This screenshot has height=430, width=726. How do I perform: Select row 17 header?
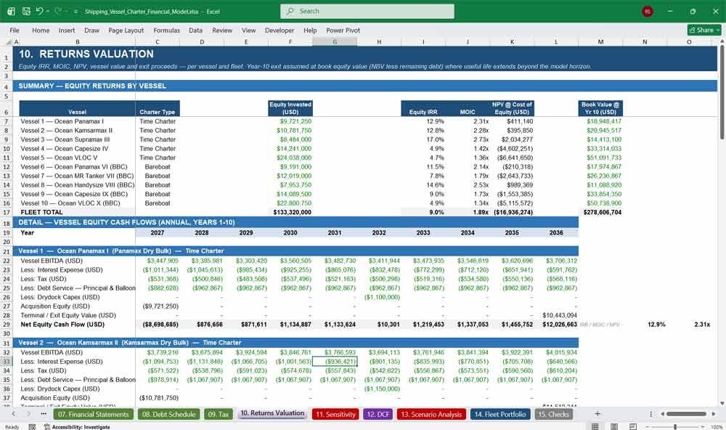click(x=7, y=212)
